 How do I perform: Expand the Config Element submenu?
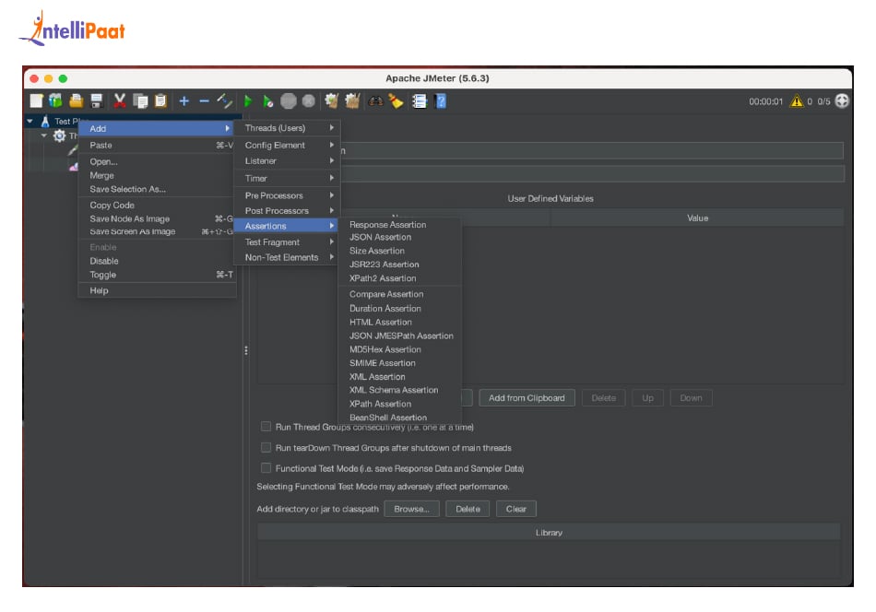[287, 146]
